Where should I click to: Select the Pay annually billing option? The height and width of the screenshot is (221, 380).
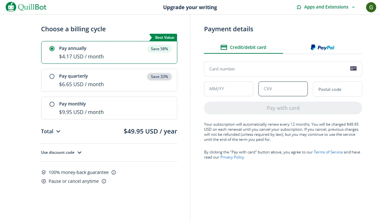(x=51, y=48)
